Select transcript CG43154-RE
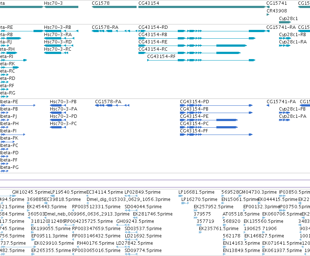The width and height of the screenshot is (310, 256). (x=193, y=46)
